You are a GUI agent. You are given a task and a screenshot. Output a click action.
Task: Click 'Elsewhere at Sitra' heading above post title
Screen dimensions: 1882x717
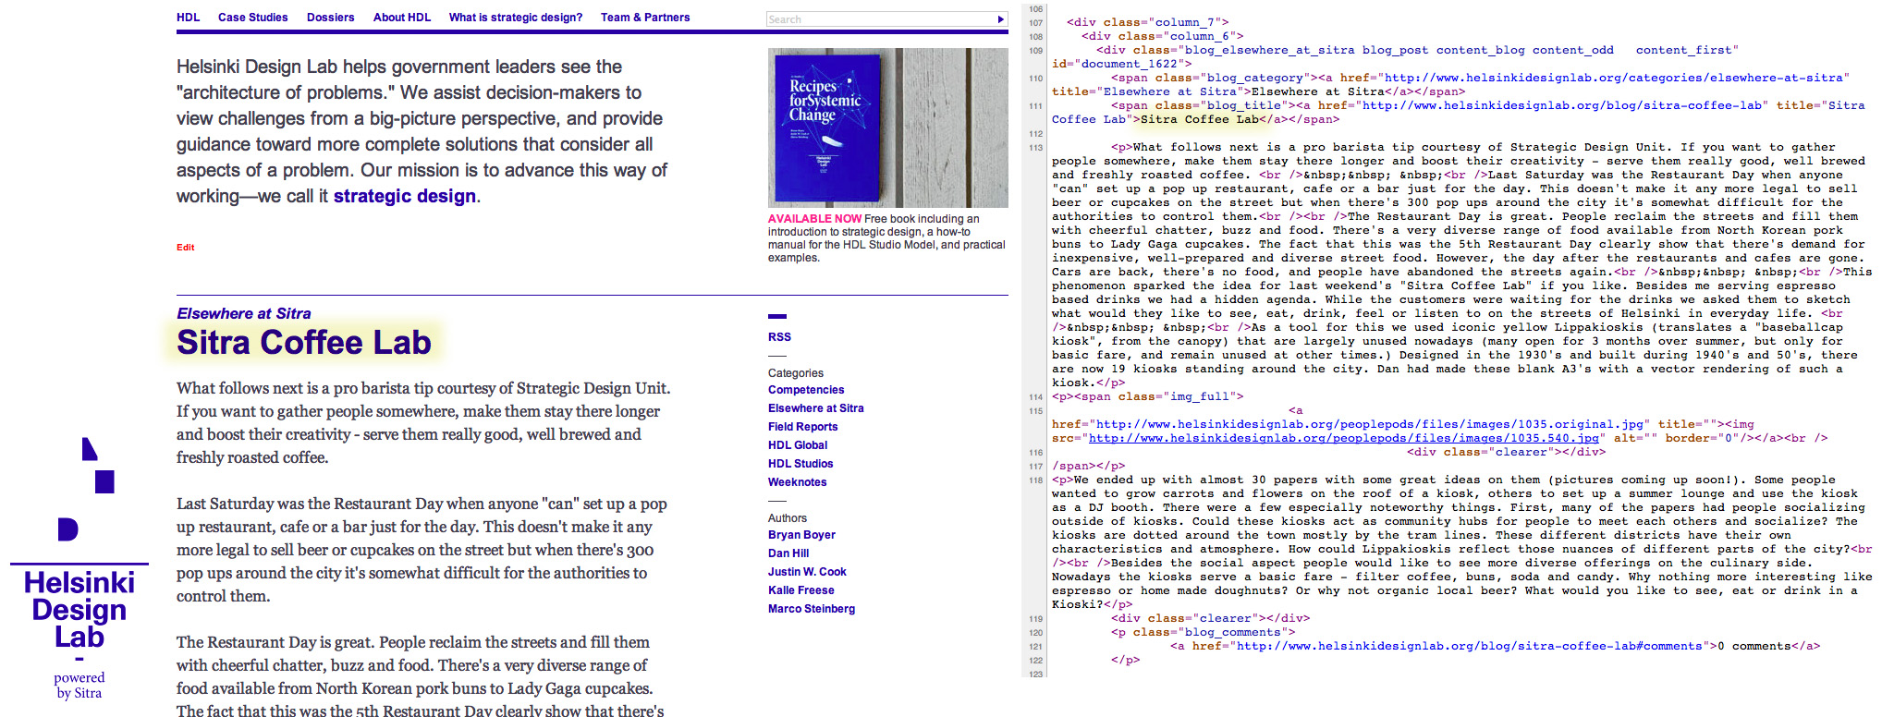coord(243,314)
